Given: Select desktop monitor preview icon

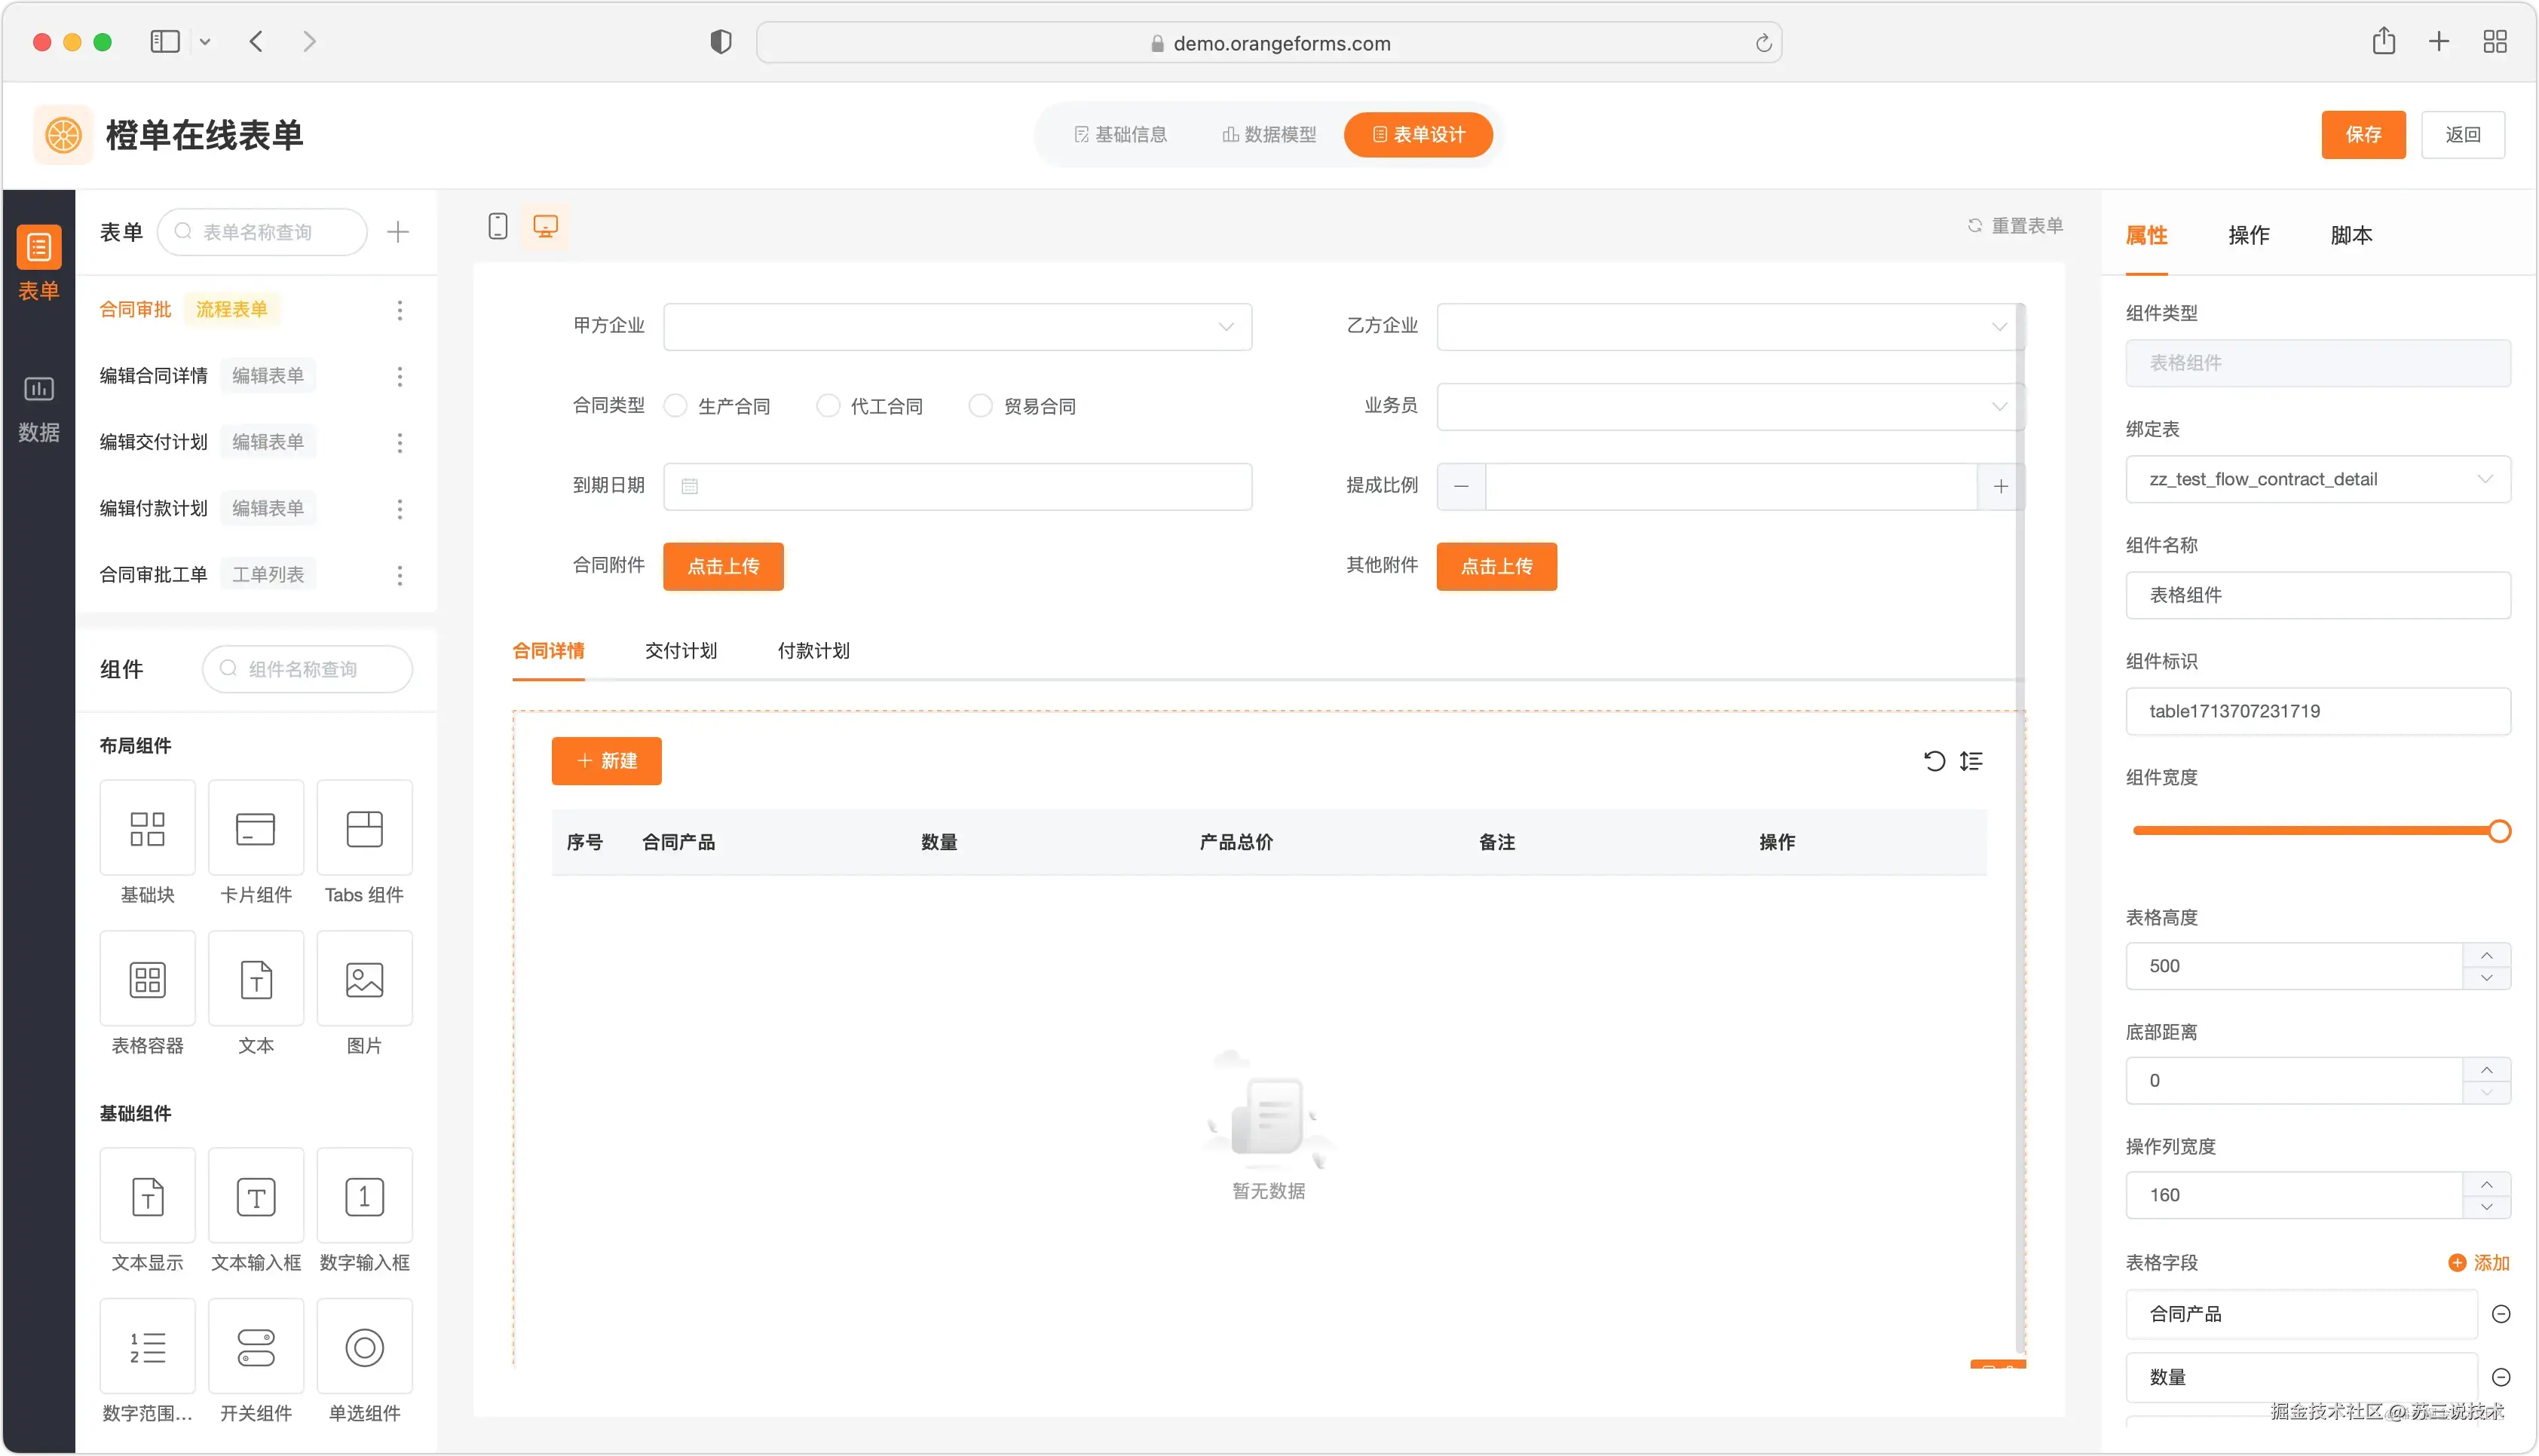Looking at the screenshot, I should point(545,226).
